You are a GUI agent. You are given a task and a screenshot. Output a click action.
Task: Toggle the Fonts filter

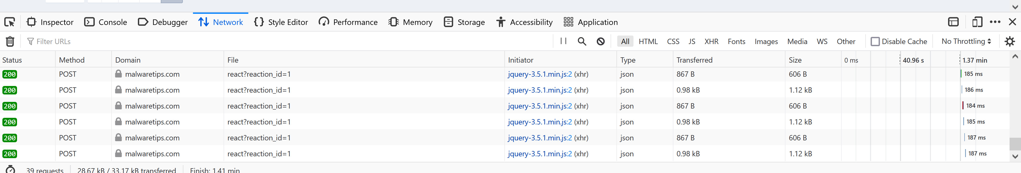tap(736, 41)
